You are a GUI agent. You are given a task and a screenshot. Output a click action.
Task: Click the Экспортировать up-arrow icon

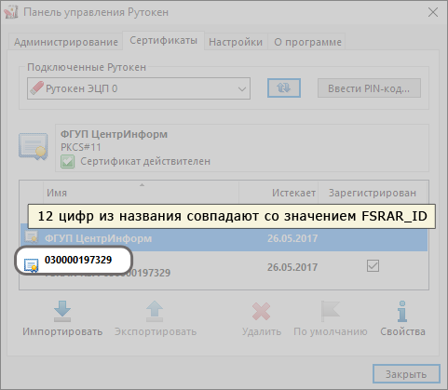155,311
